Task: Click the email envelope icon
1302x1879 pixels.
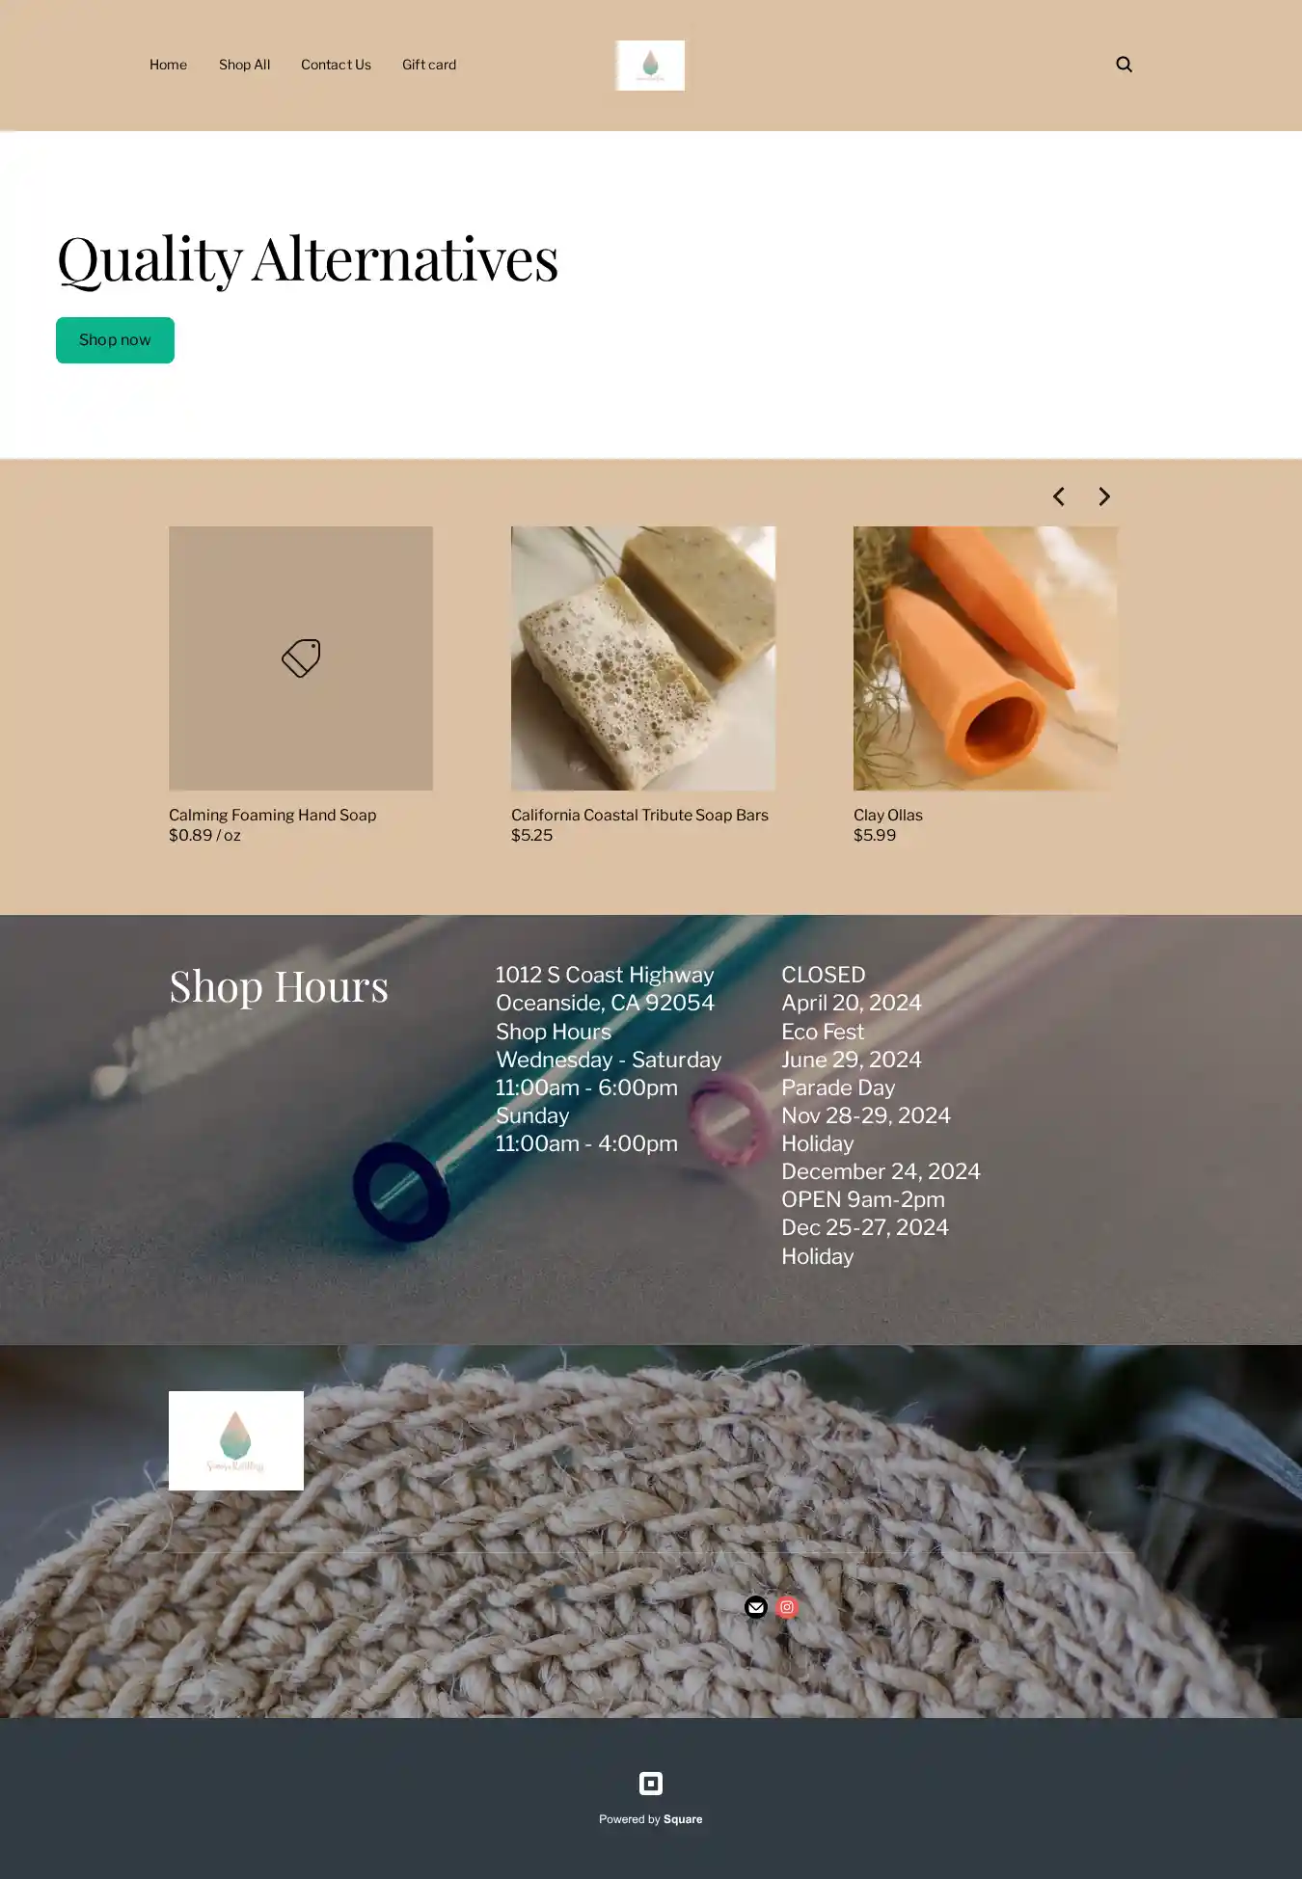Action: 756,1606
